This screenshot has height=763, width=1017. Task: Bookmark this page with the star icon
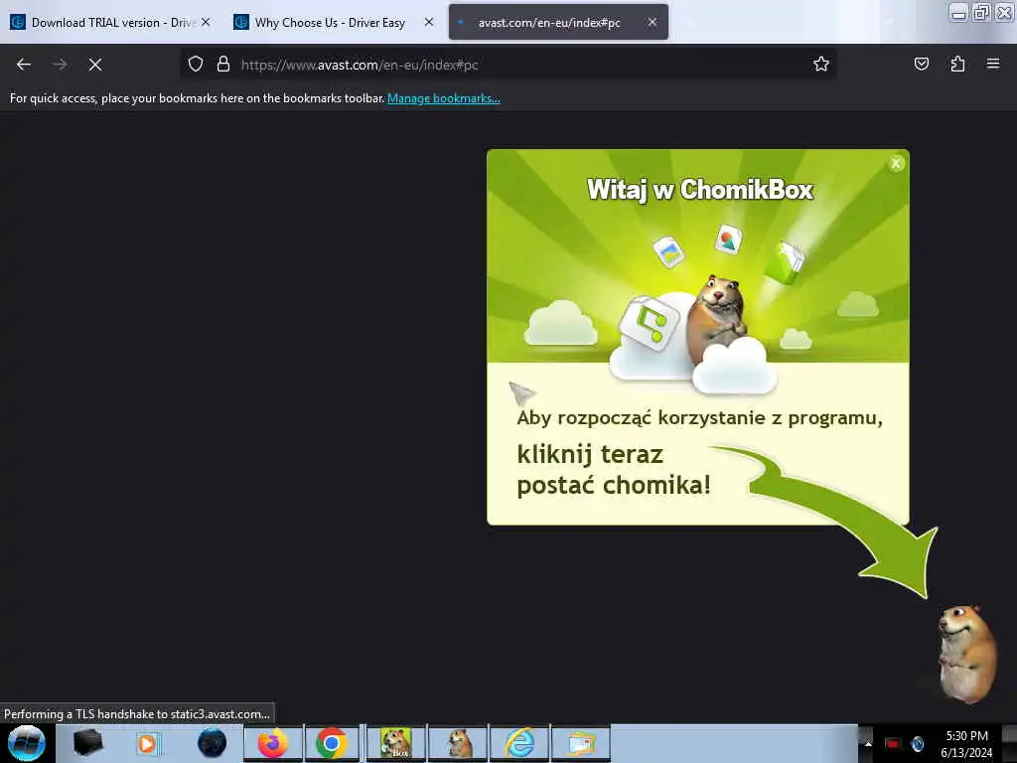[821, 64]
